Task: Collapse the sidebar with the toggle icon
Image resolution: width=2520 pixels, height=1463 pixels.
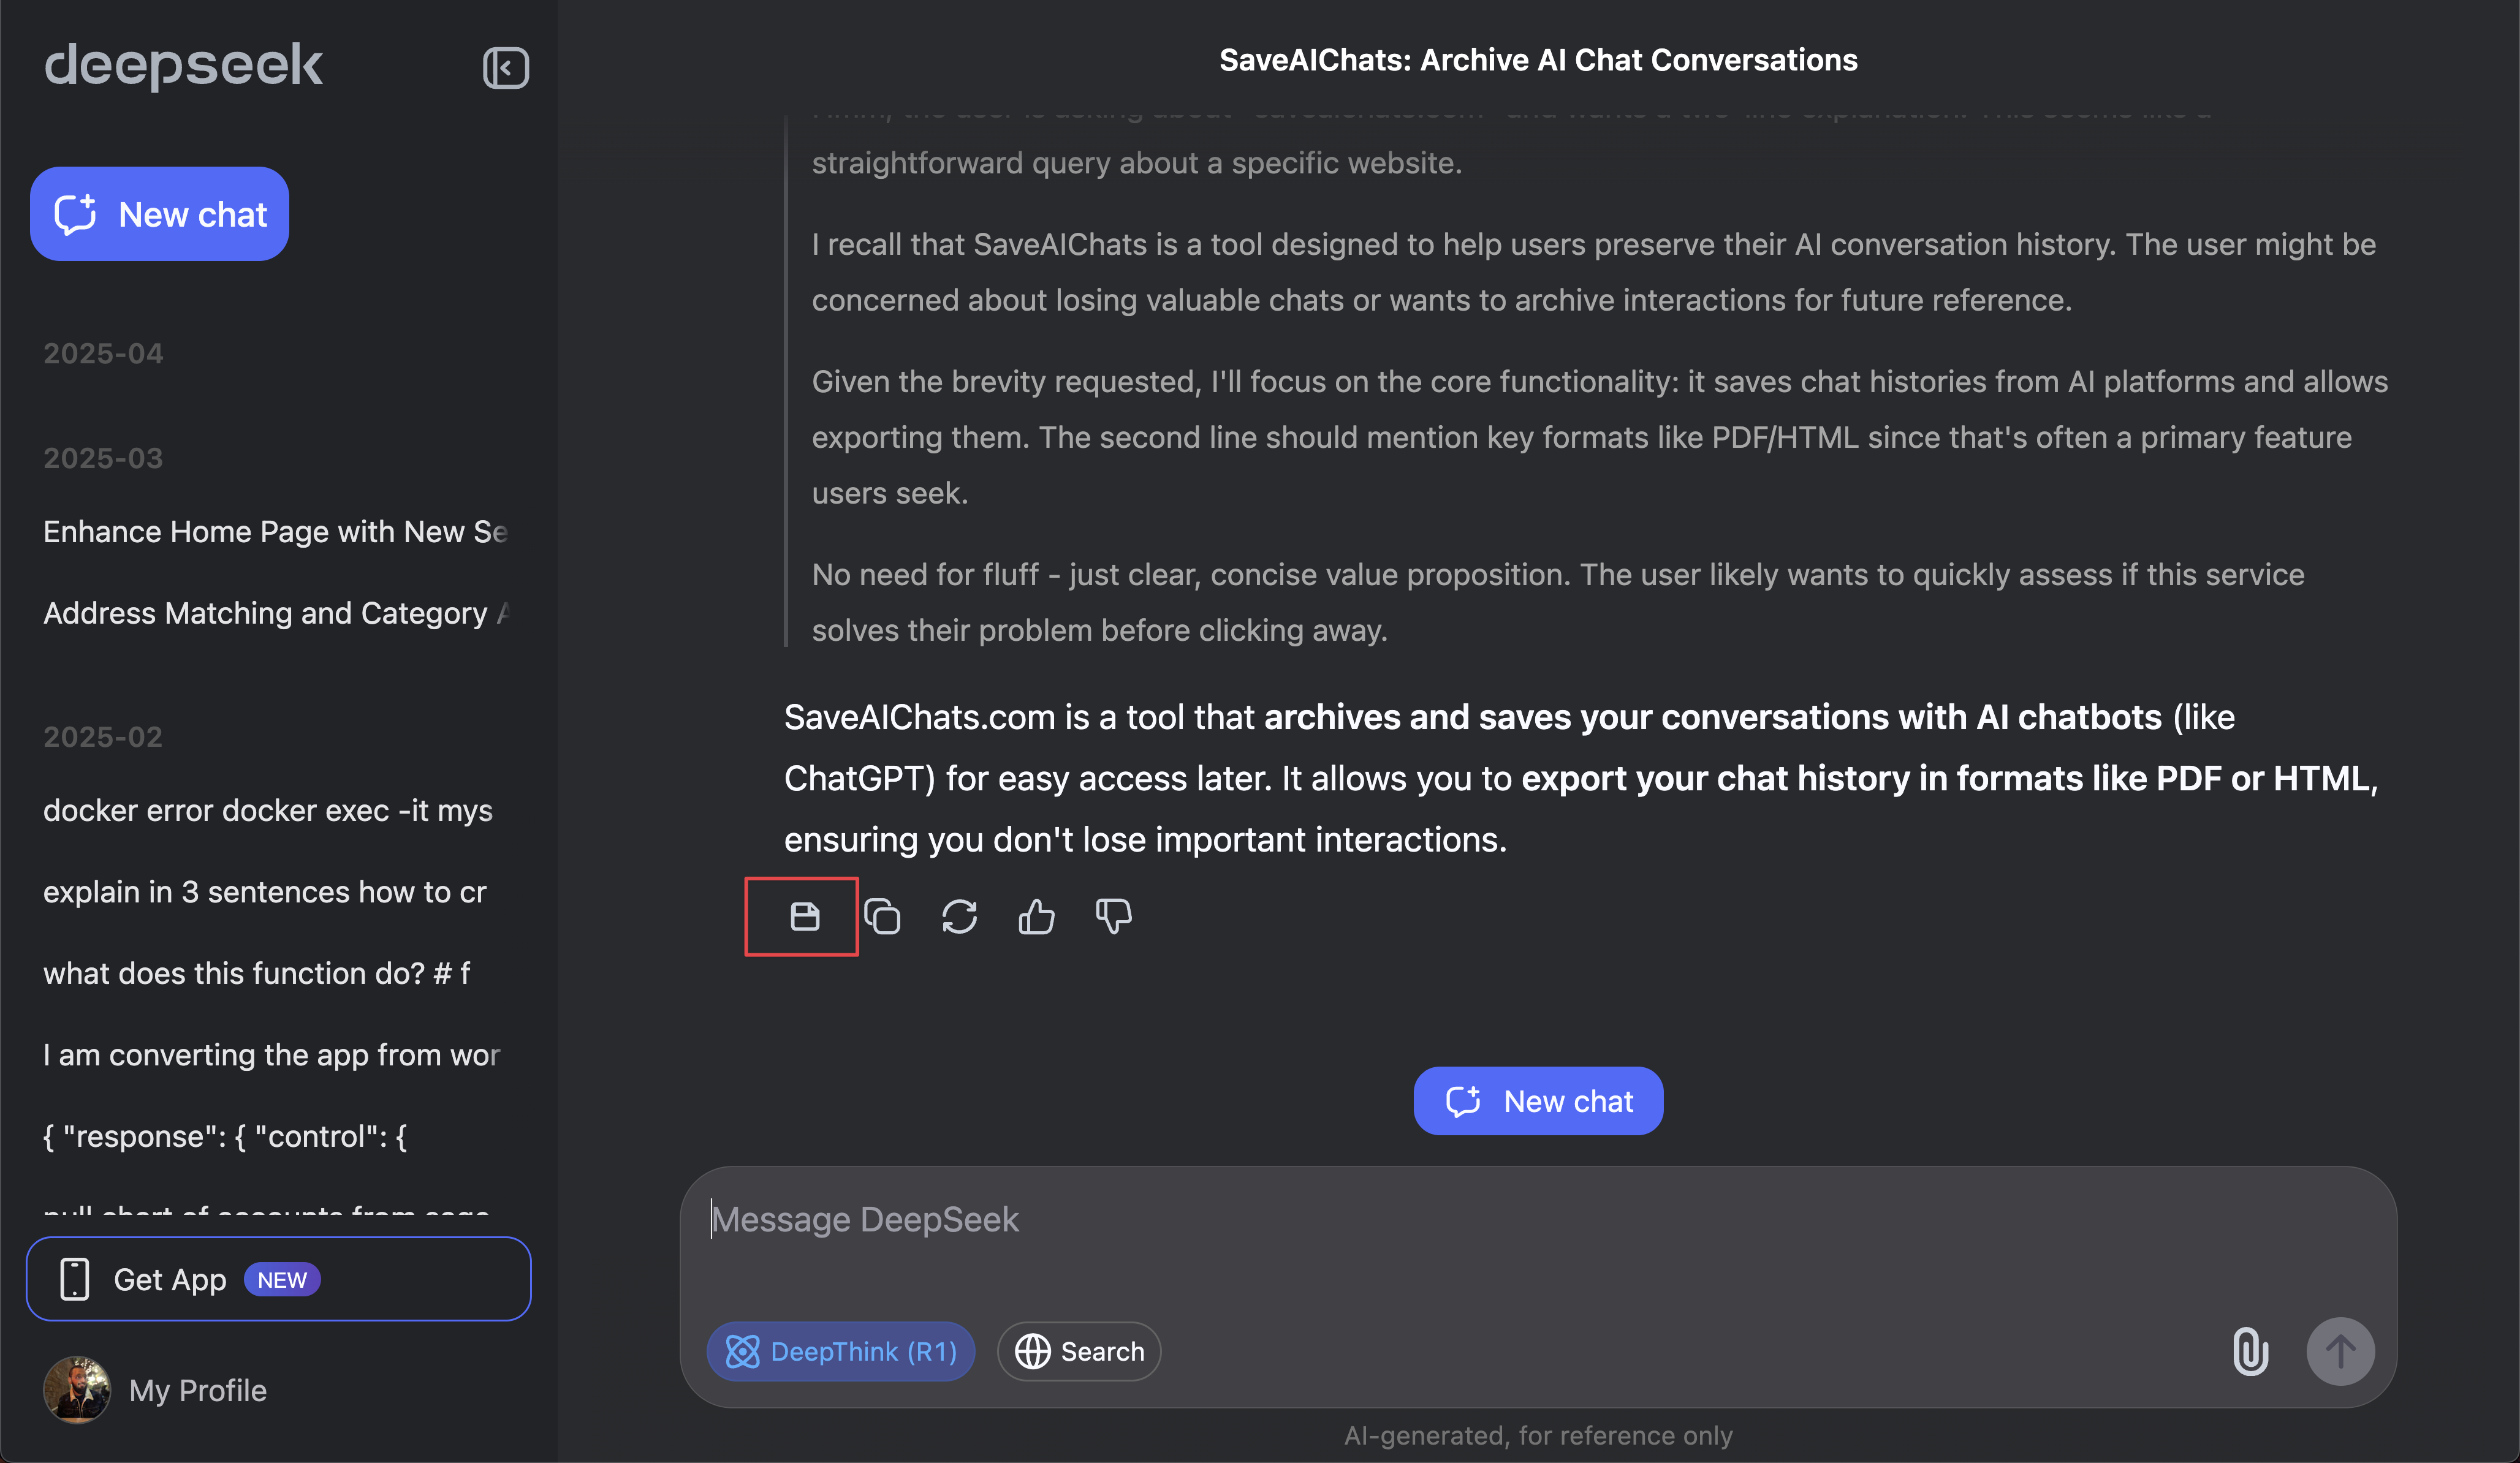Action: coord(505,68)
